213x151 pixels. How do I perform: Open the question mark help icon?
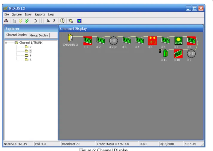62,21
